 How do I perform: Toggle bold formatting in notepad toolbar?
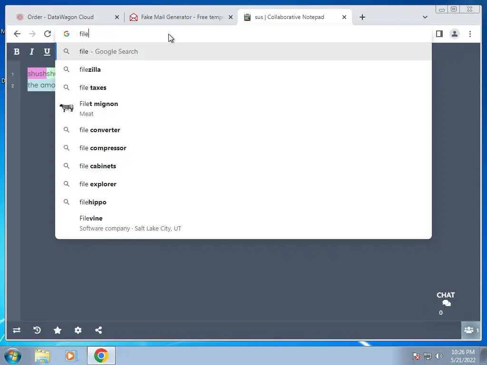17,51
